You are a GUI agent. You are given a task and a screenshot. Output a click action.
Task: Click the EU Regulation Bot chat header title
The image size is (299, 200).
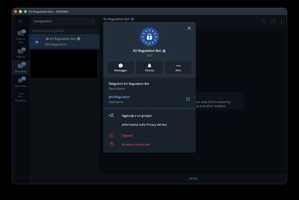117,19
